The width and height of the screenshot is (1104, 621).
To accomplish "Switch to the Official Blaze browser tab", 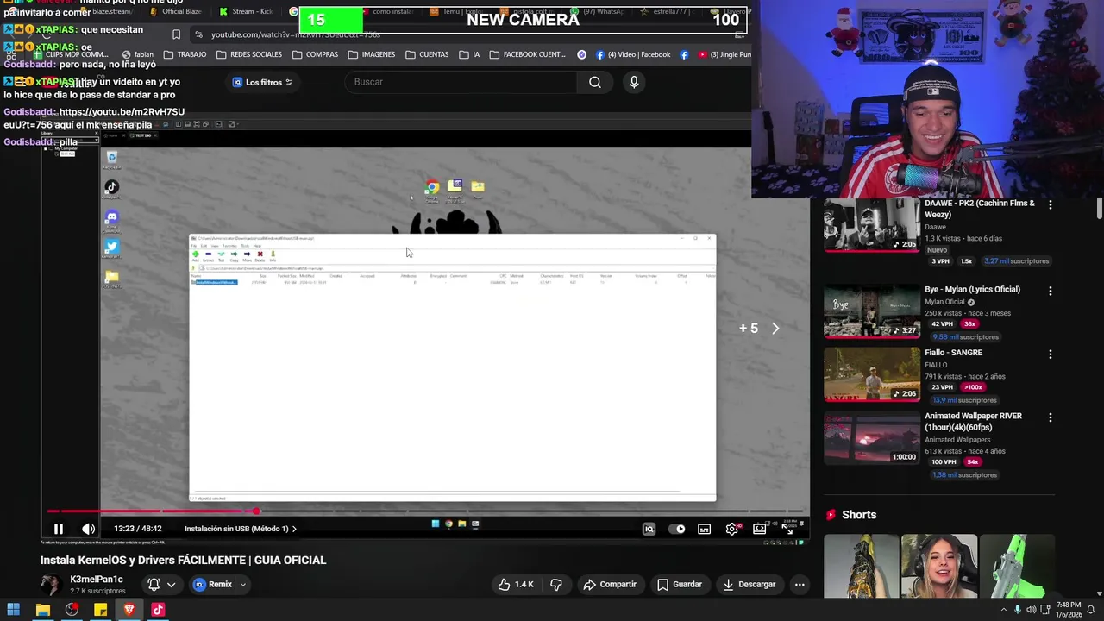I will pos(175,12).
